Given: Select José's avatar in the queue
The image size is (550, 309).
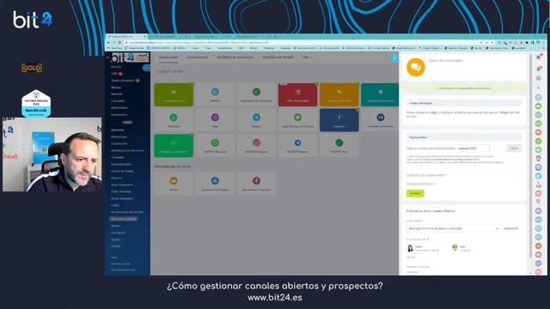Looking at the screenshot, I should [x=455, y=248].
